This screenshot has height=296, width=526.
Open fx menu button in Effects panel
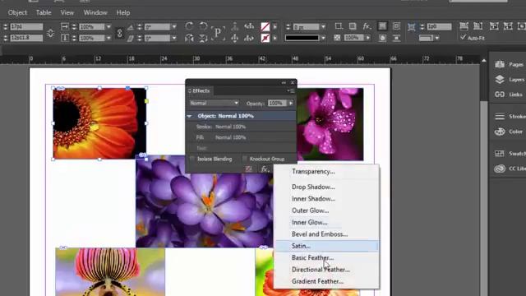pos(265,169)
